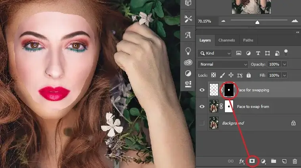Filter layers by smart objects

pos(277,53)
